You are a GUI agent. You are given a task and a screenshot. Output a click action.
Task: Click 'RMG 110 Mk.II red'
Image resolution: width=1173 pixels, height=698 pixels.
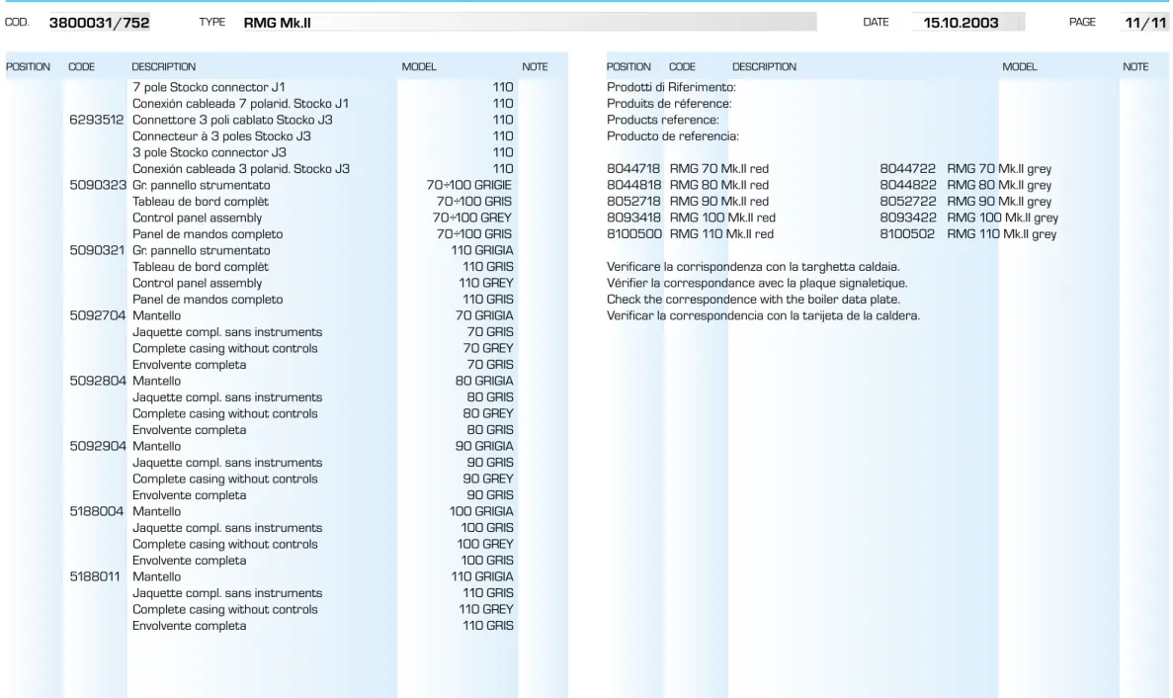coord(721,234)
